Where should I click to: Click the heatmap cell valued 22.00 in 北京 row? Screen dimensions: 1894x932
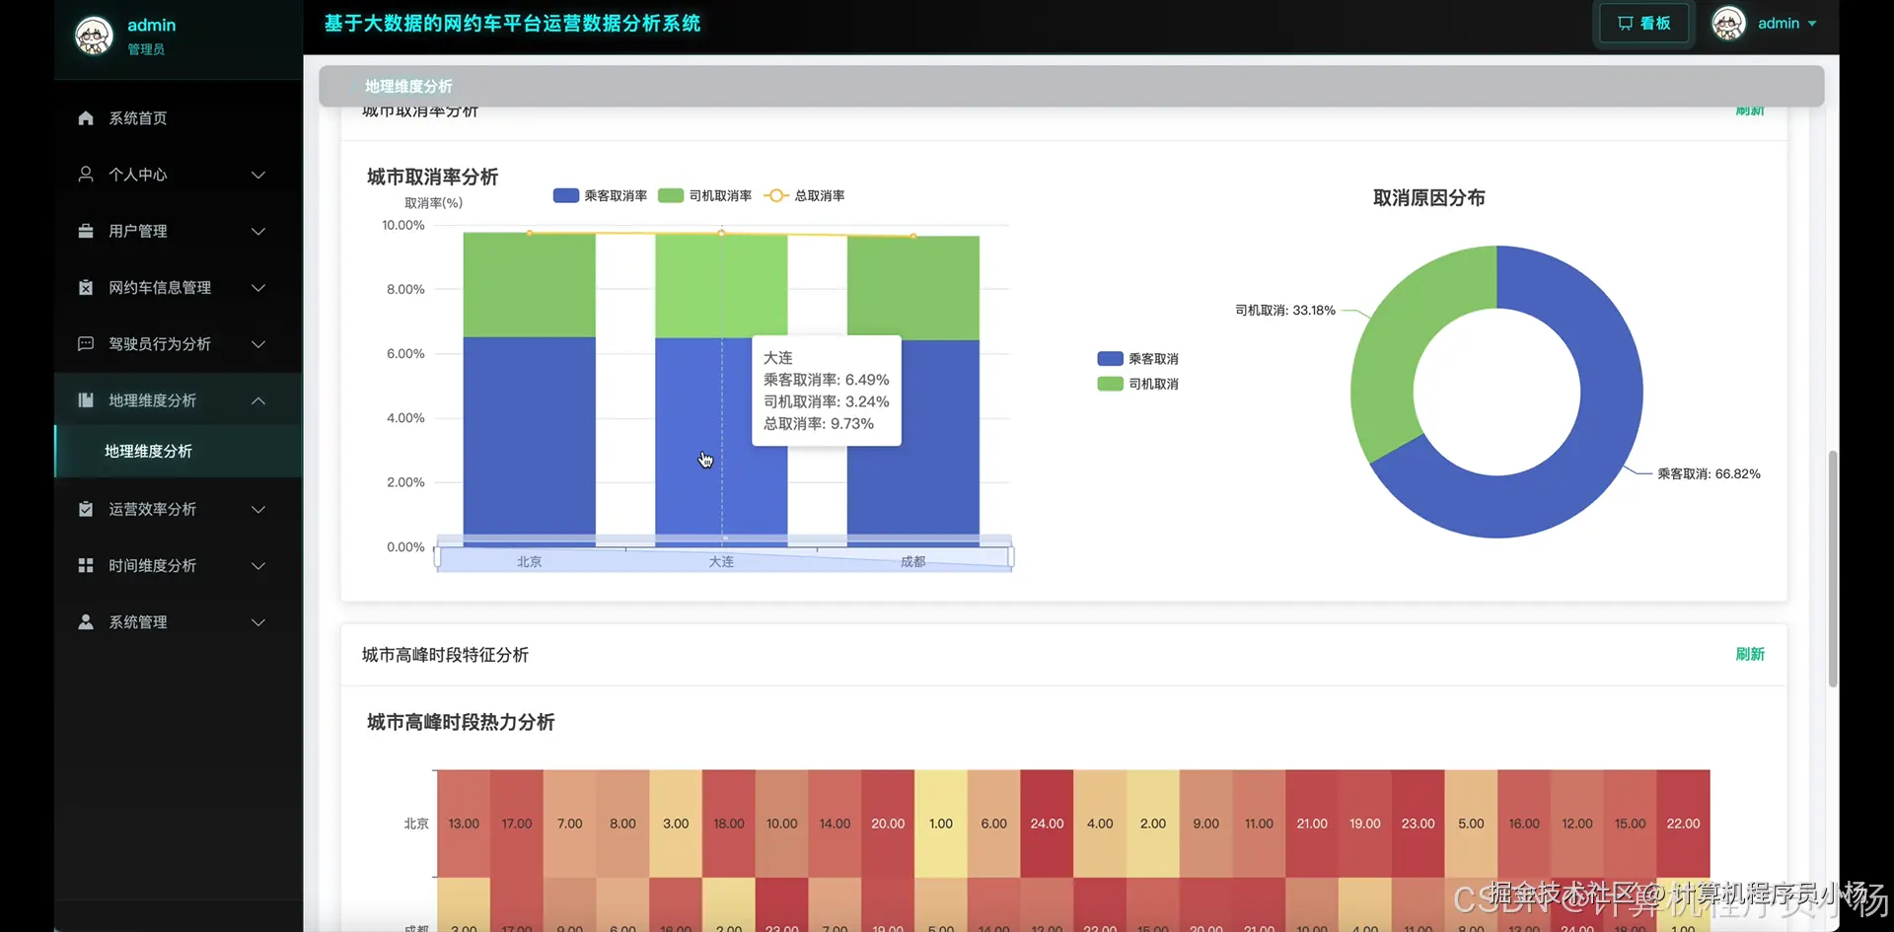tap(1683, 824)
